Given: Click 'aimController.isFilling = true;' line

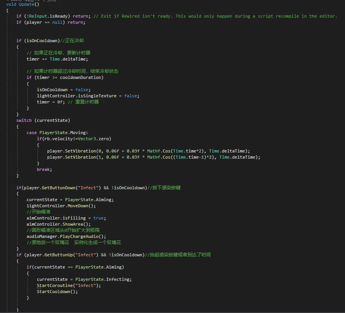Looking at the screenshot, I should 66,218.
